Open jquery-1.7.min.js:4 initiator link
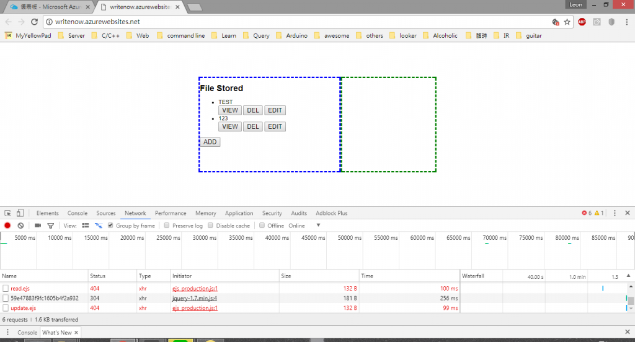Image resolution: width=635 pixels, height=342 pixels. point(195,298)
